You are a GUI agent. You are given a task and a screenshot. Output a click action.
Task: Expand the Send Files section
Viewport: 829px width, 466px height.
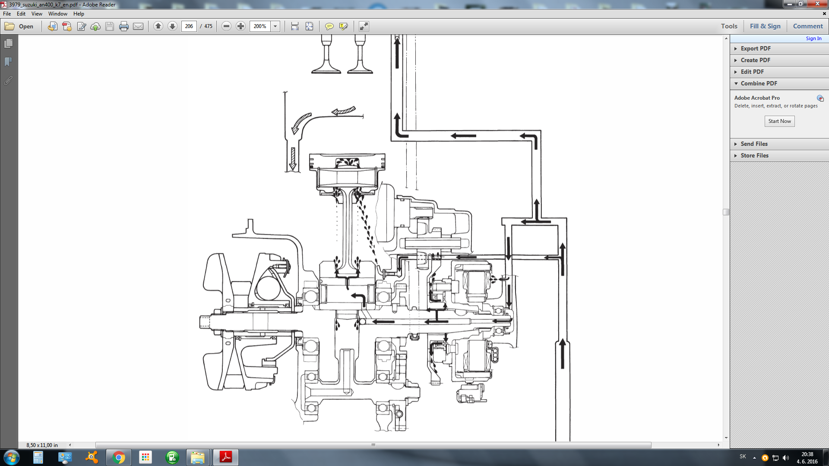click(x=754, y=144)
